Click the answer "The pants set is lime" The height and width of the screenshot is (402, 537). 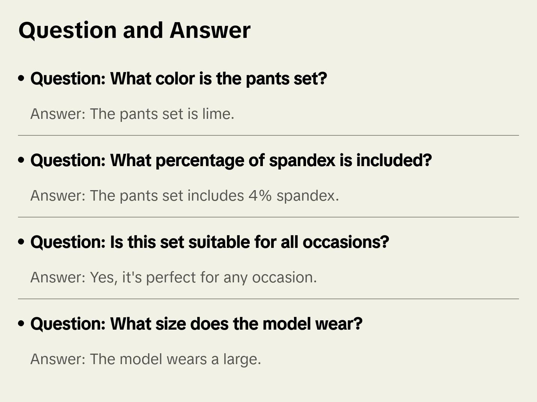[132, 114]
